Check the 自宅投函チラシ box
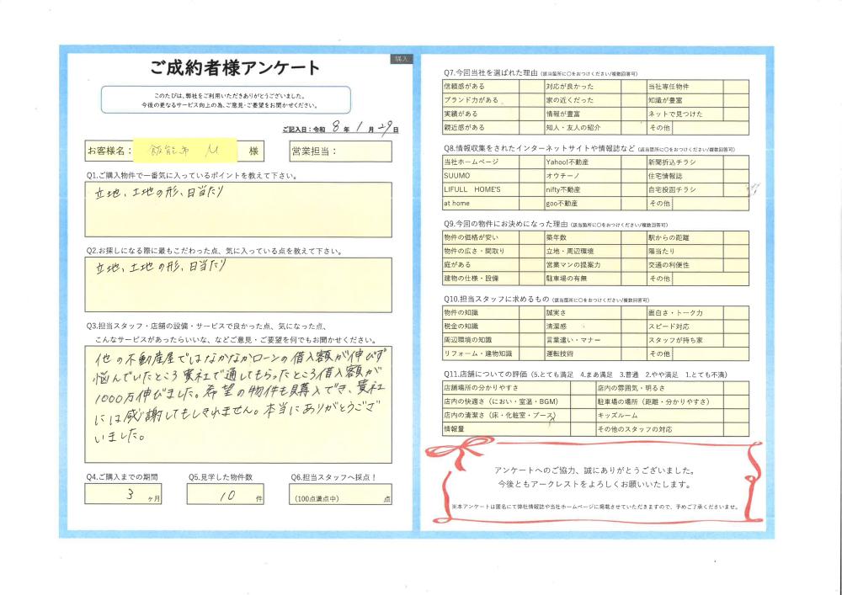The height and width of the screenshot is (595, 842). tap(735, 190)
